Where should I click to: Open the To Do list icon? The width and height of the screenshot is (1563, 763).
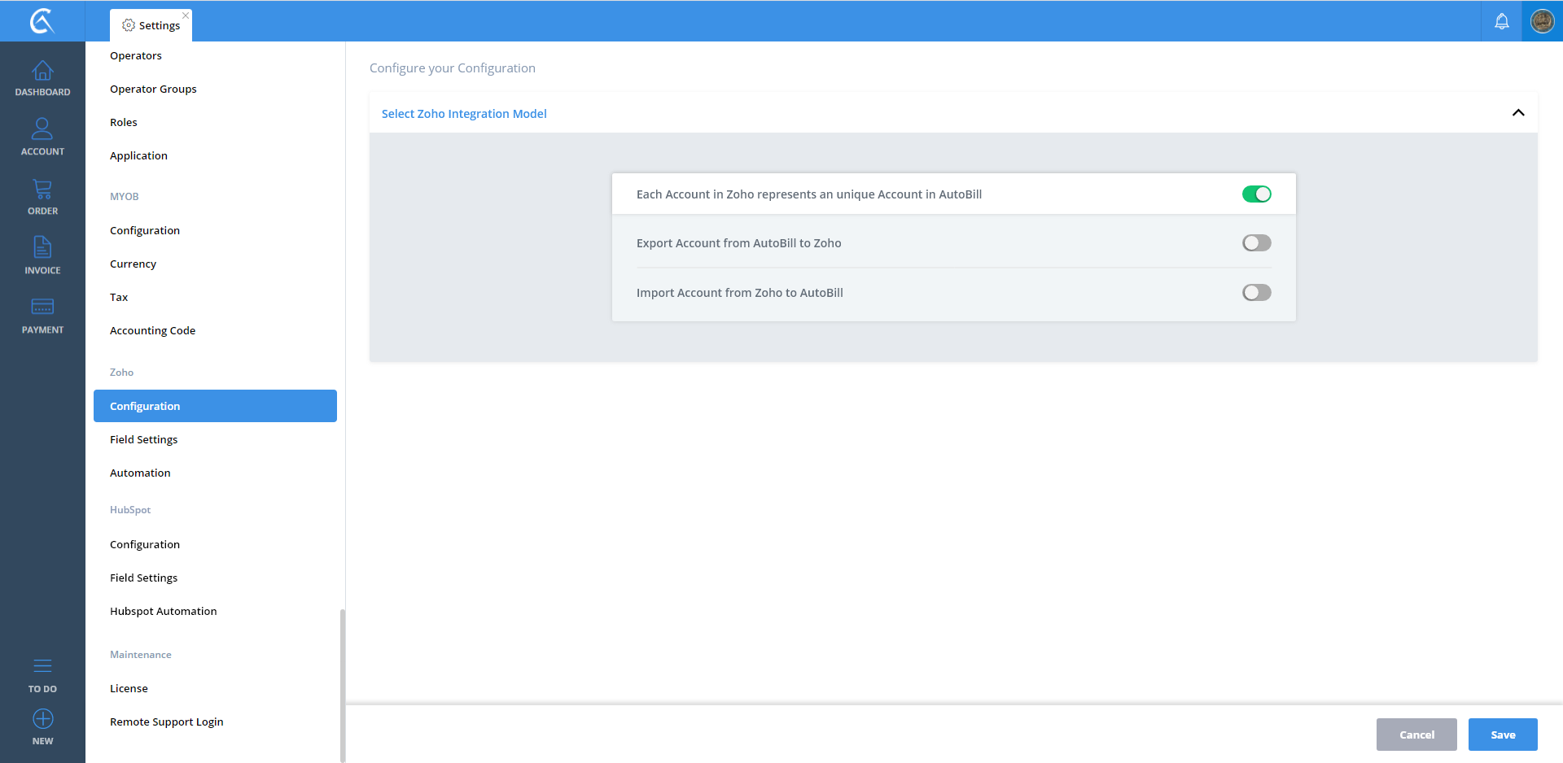42,667
